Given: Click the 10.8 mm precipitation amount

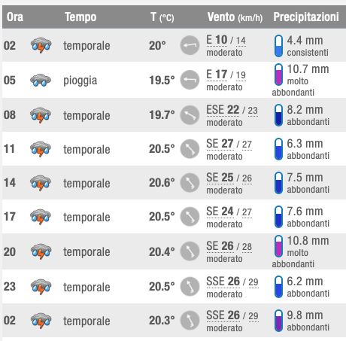Looking at the screenshot, I should click(x=308, y=241).
